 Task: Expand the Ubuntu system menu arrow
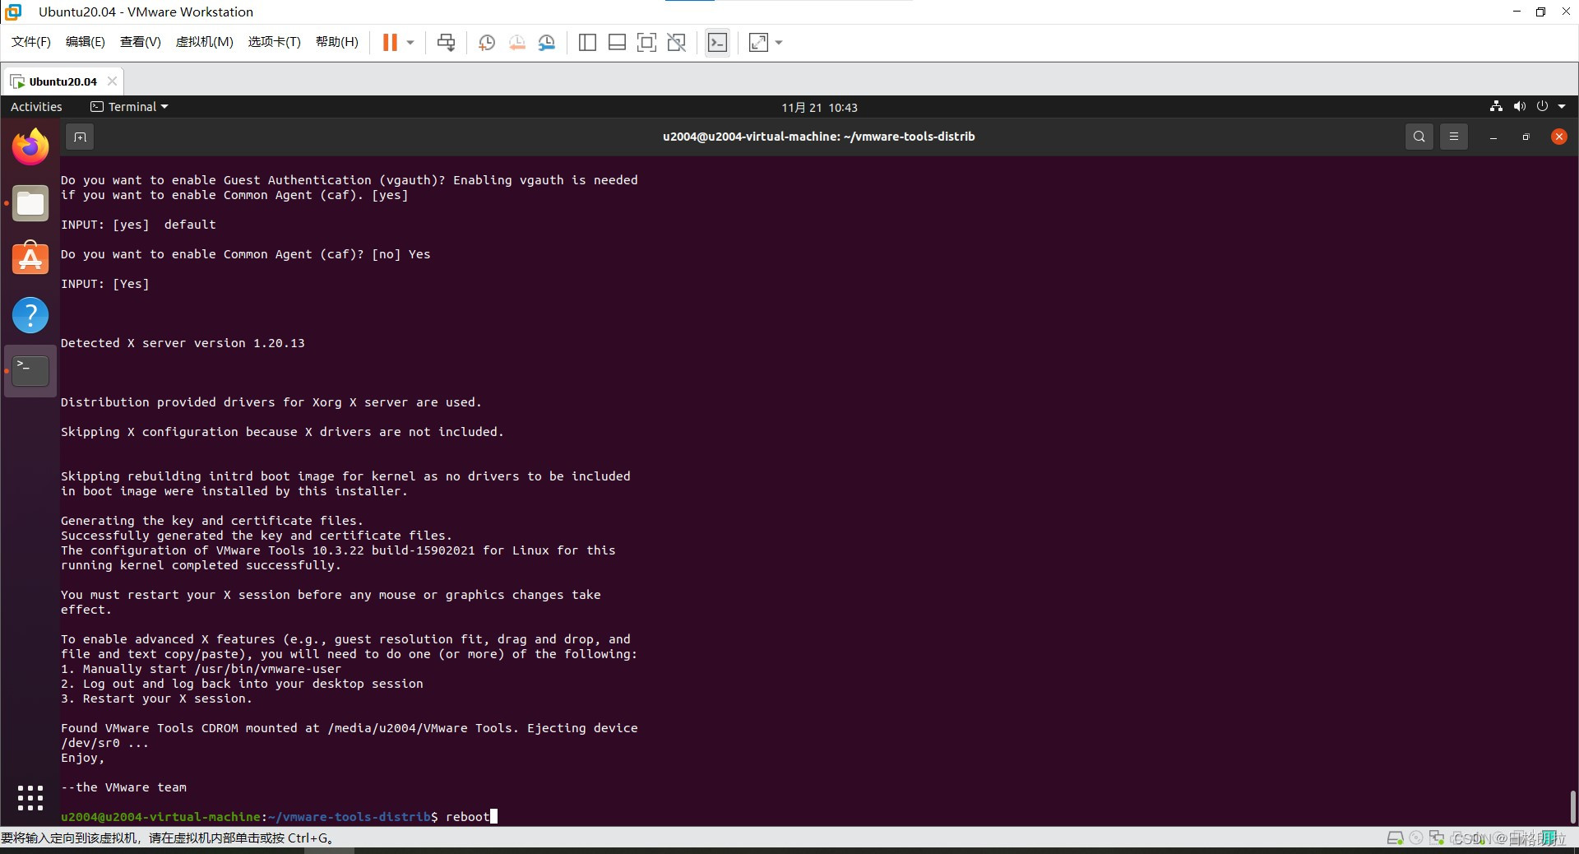[1562, 107]
